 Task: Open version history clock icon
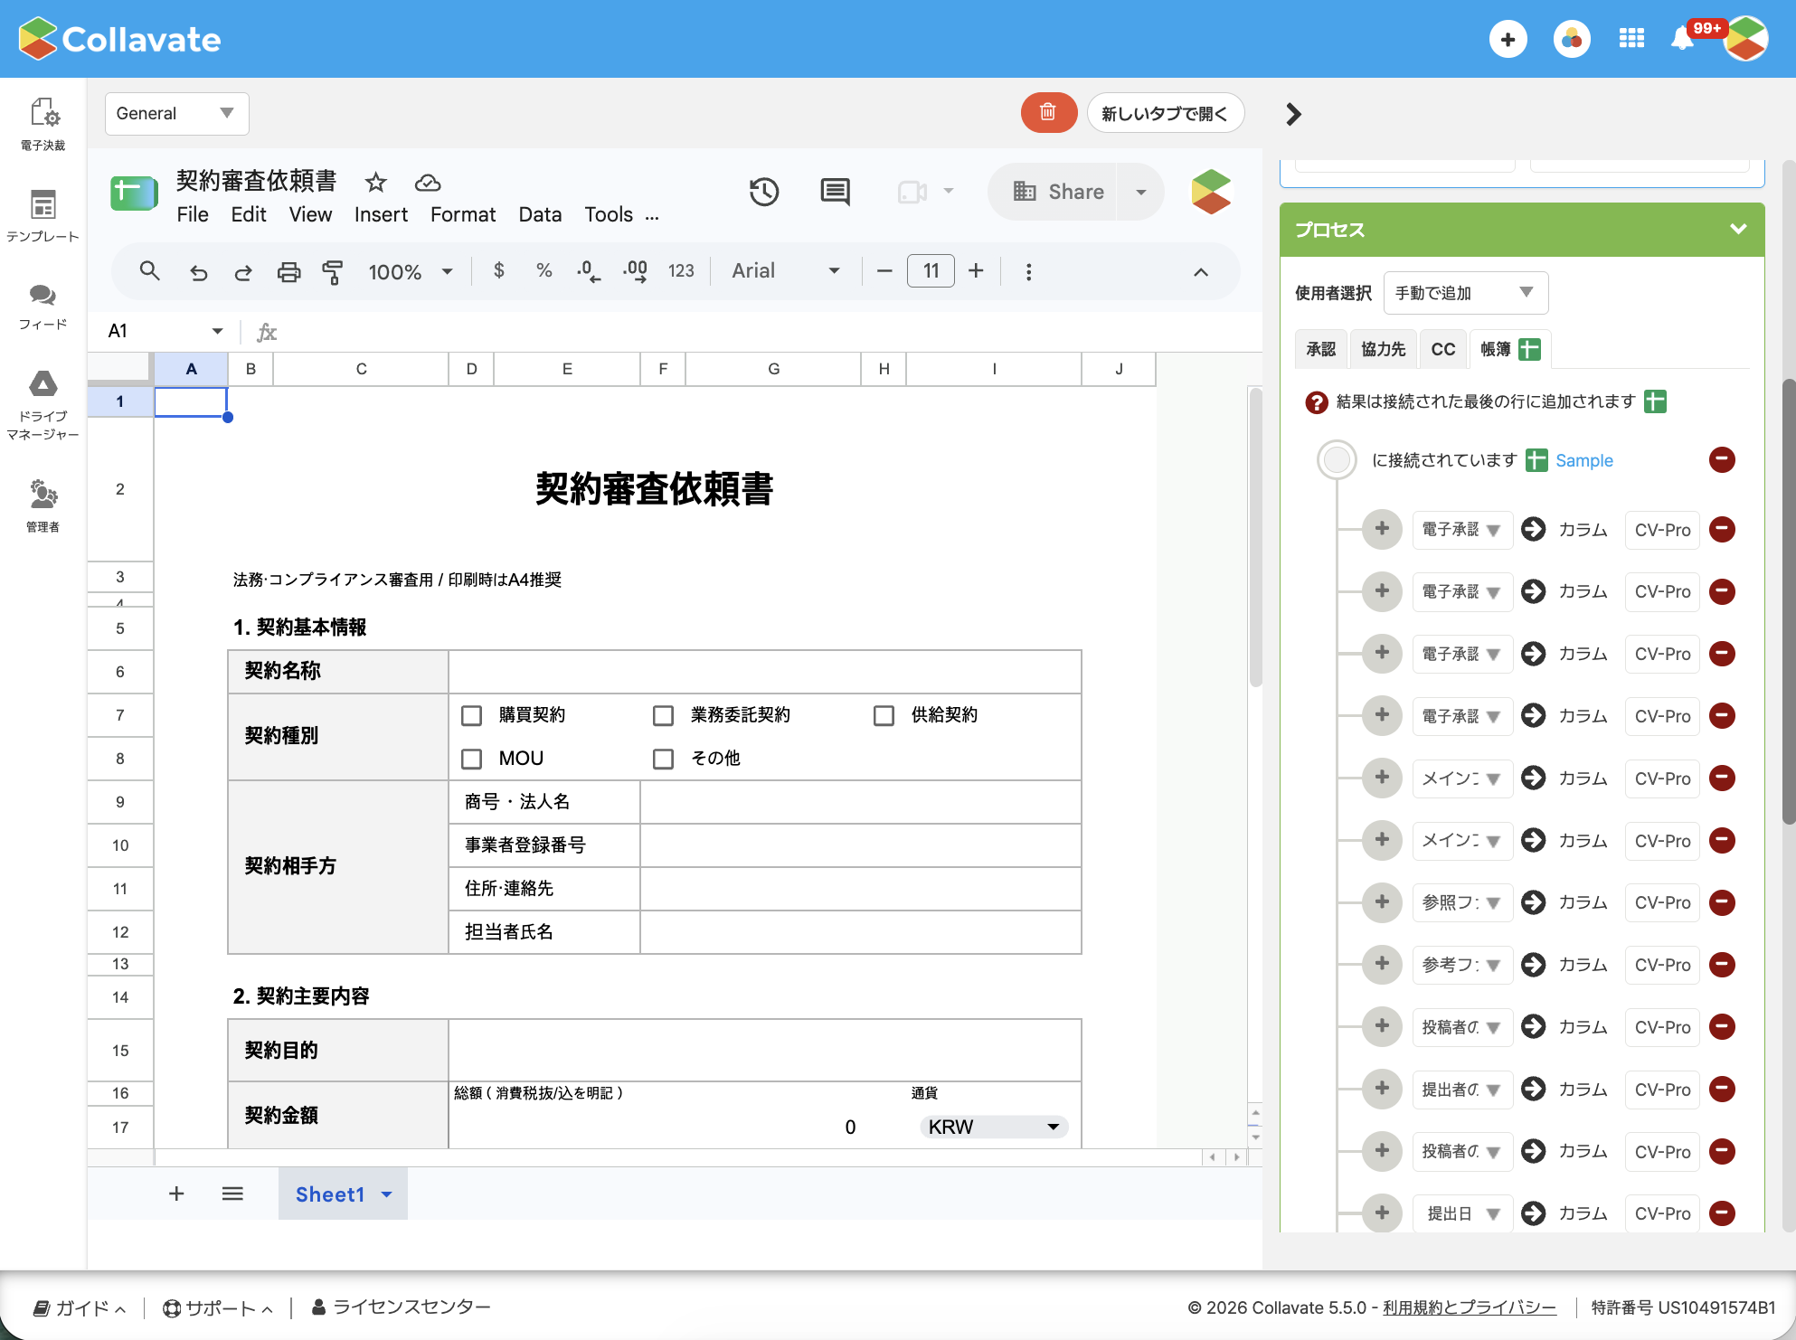[x=764, y=192]
